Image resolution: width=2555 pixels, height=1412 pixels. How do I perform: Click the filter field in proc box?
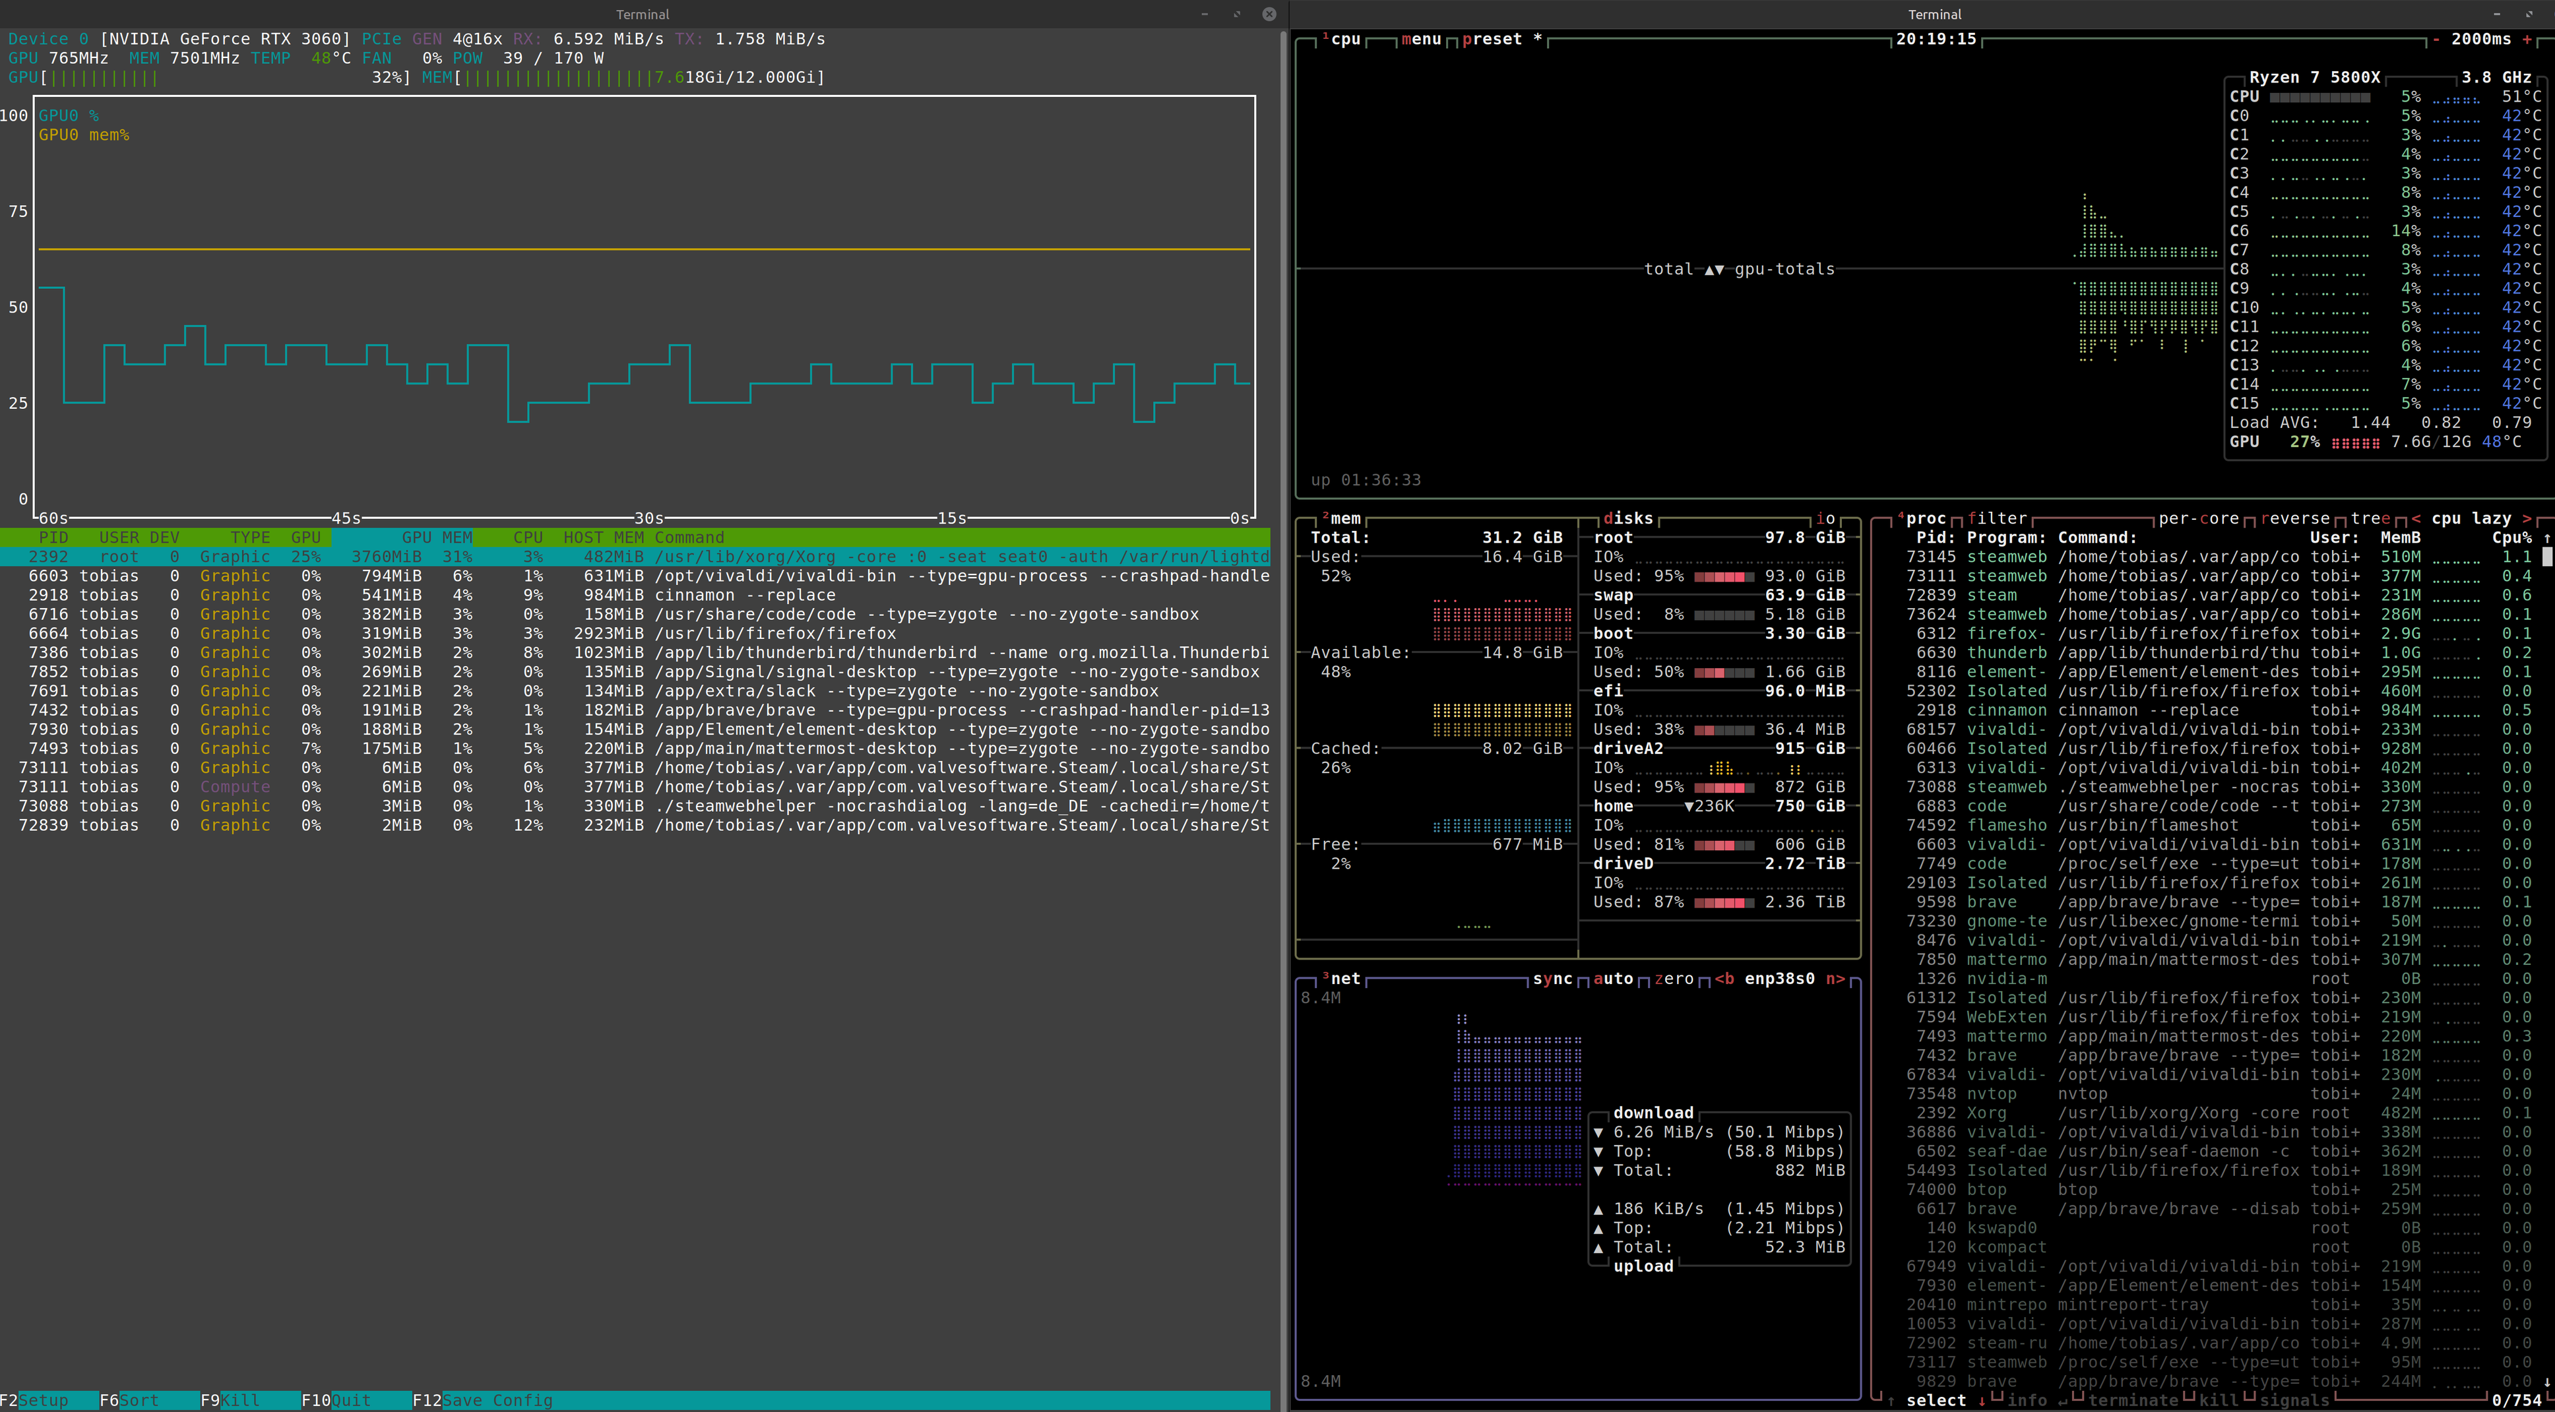coord(1997,518)
